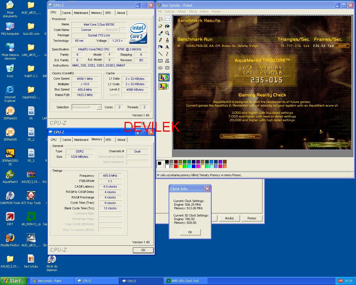
Task: Pick the bright red color swatch
Action: point(176,166)
